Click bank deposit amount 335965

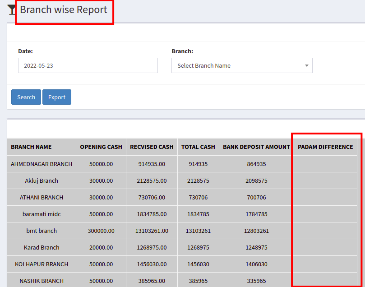click(x=256, y=281)
